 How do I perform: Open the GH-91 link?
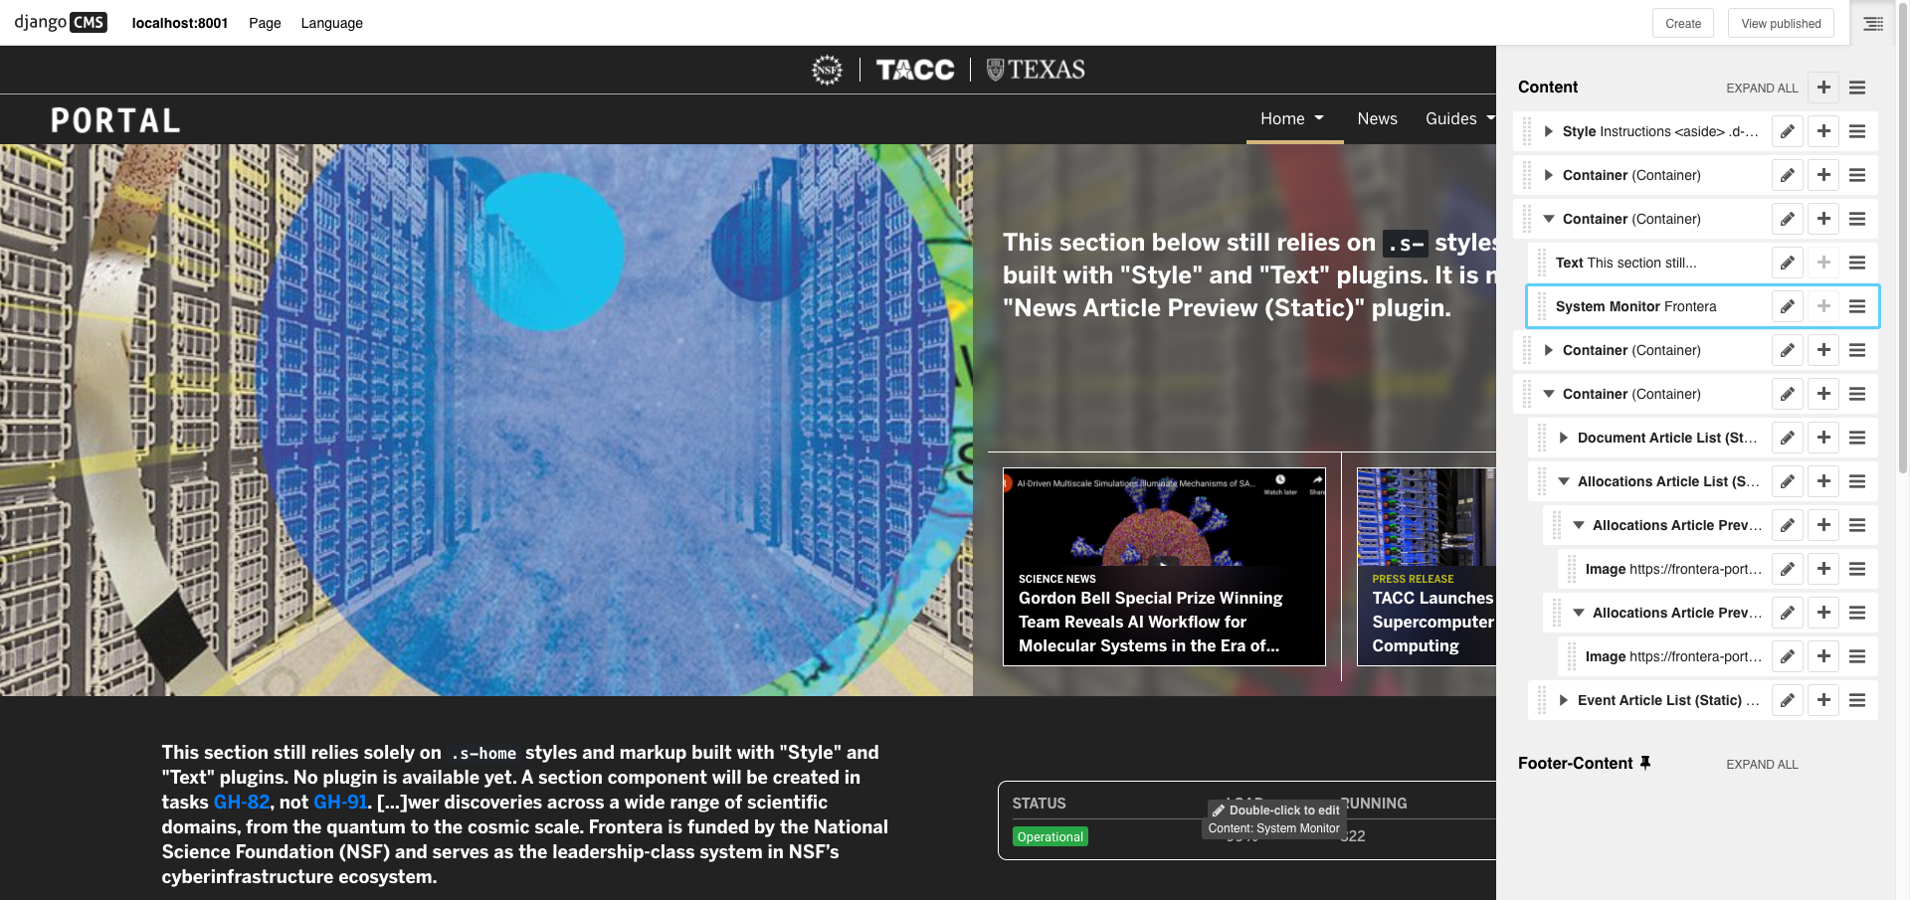(x=341, y=803)
